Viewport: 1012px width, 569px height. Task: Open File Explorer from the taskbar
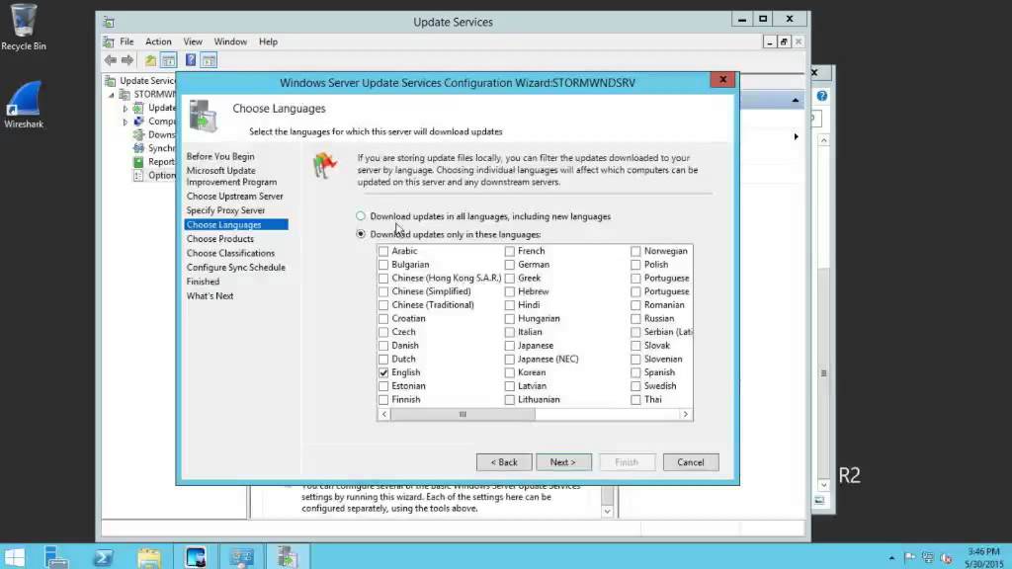coord(149,557)
